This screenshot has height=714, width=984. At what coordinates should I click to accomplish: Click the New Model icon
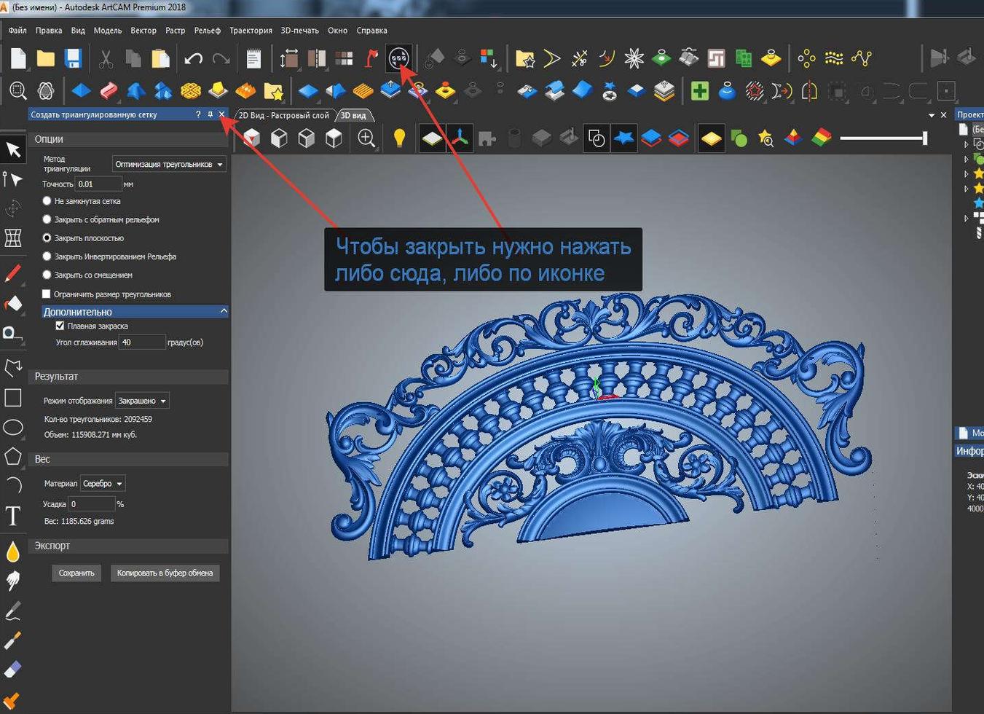point(18,58)
